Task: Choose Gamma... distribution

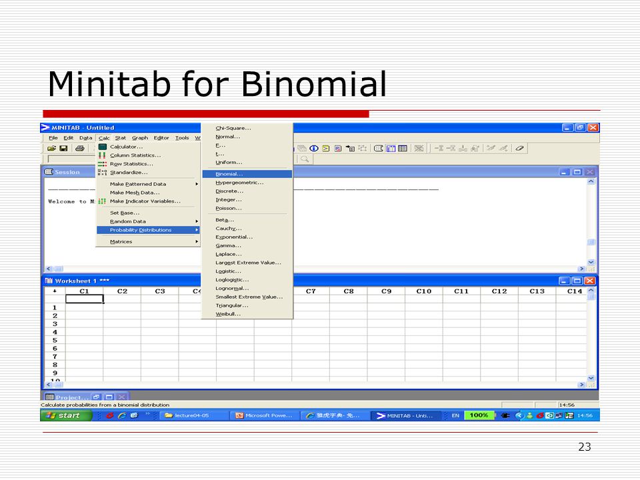Action: click(x=247, y=246)
